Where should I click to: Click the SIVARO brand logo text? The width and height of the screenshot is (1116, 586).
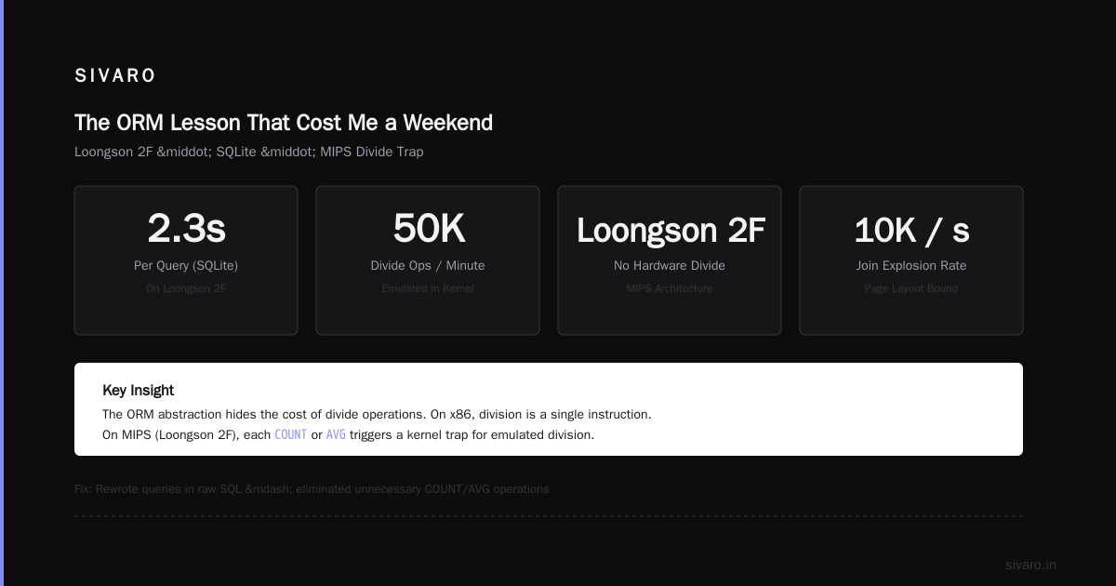tap(115, 76)
